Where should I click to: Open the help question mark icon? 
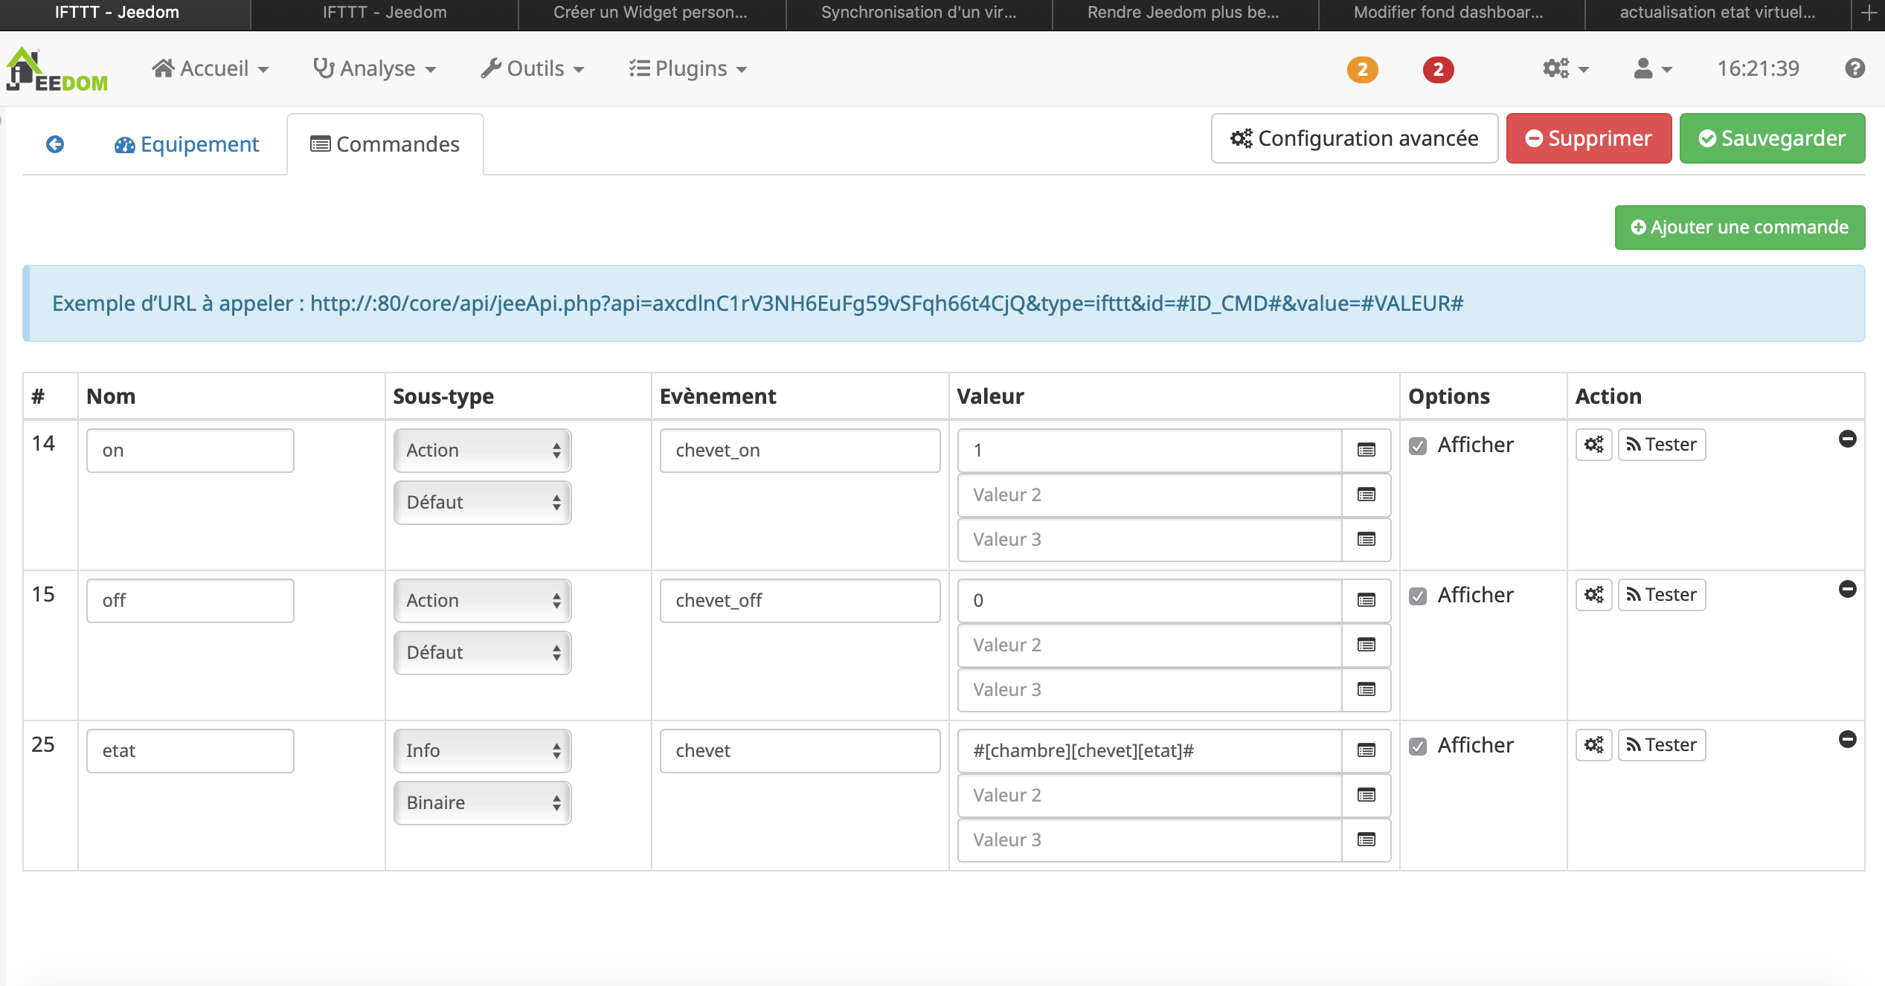[1855, 69]
